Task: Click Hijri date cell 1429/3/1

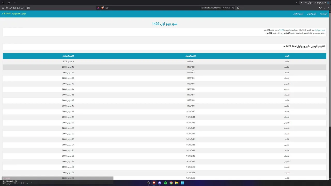Action: (x=191, y=61)
